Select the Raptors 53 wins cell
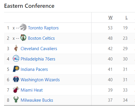The width and height of the screenshot is (135, 106). click(110, 28)
